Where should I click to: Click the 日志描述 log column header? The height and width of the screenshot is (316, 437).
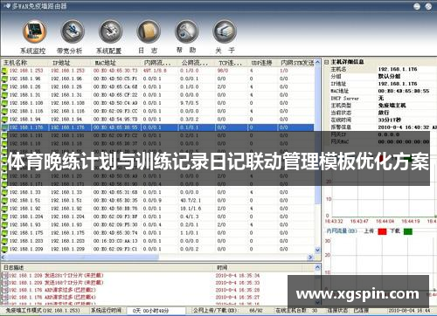13,267
